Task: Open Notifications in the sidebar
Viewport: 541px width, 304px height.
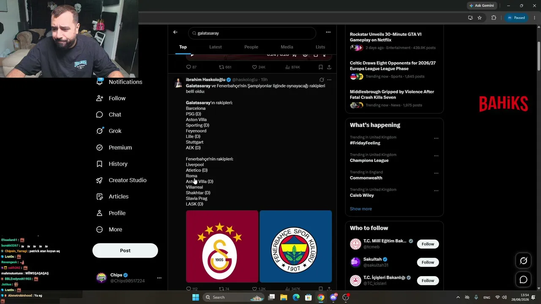Action: pos(120,82)
